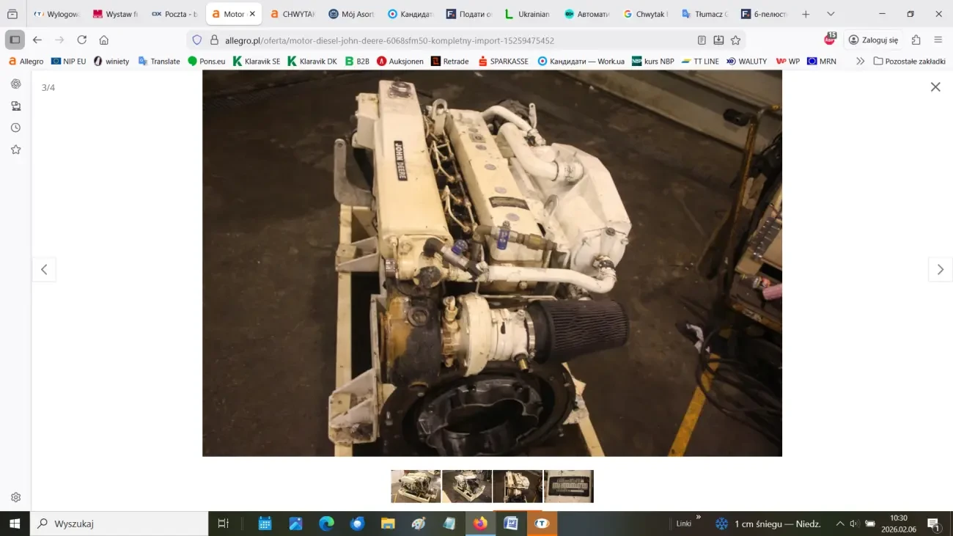Switch to the Ukrainian tab

pos(526,14)
